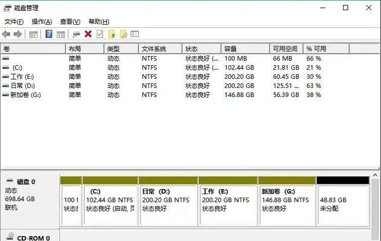
Task: Click the yellow folder green-arrow icon
Action: 112,34
